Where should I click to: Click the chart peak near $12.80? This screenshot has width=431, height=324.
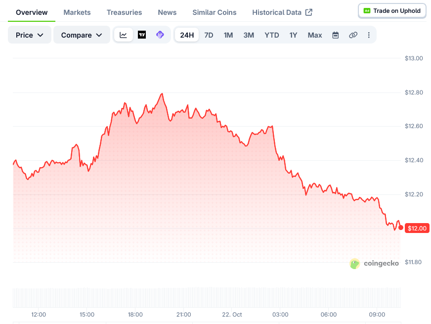click(162, 94)
